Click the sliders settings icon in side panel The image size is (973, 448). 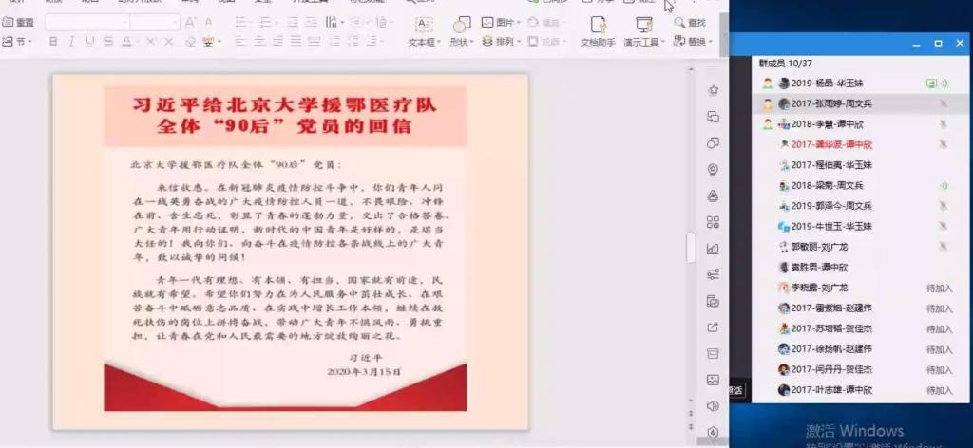pyautogui.click(x=713, y=274)
